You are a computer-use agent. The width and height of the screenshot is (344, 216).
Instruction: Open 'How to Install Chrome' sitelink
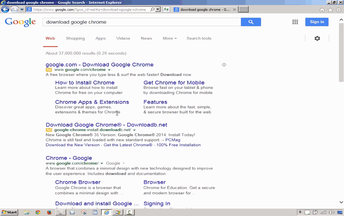point(85,83)
